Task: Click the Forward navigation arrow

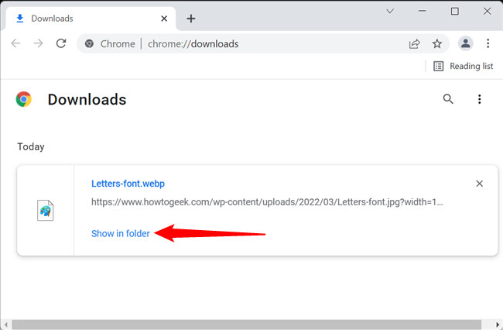Action: click(x=38, y=43)
